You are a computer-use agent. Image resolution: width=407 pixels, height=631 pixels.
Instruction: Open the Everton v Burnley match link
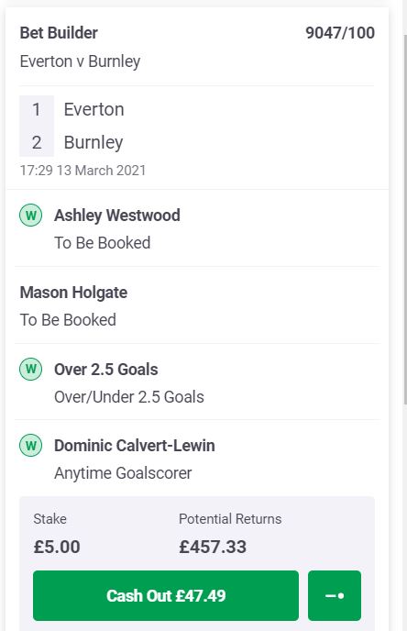click(x=80, y=61)
